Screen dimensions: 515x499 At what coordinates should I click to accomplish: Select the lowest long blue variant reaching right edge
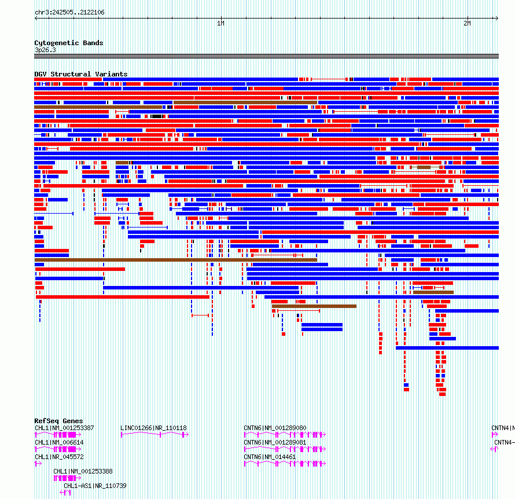tap(447, 348)
